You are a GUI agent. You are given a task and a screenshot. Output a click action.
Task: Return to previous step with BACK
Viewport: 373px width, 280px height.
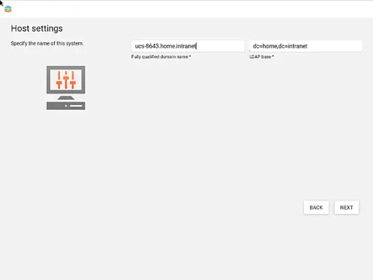tap(316, 207)
